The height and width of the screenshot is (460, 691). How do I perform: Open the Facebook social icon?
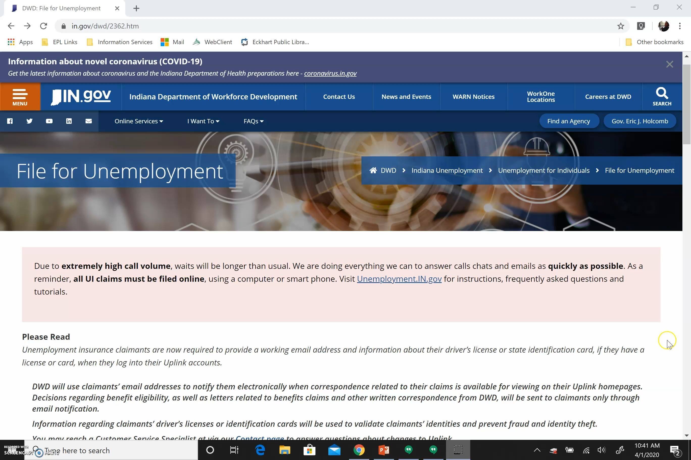[10, 121]
